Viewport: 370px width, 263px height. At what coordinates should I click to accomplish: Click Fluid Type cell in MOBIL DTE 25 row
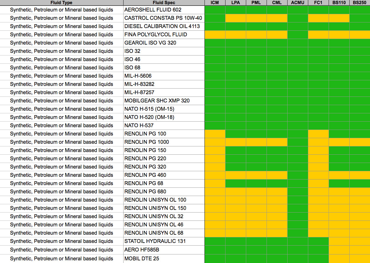coord(61,259)
